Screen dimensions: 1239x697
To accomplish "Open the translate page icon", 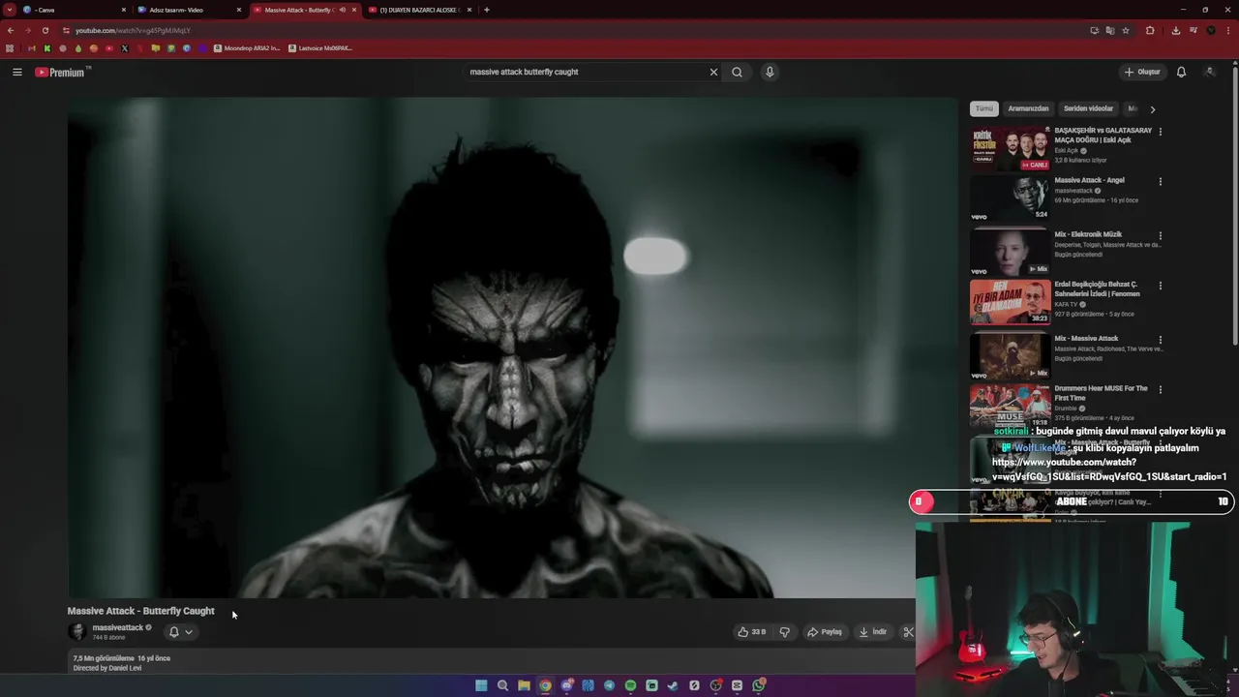I will (1110, 30).
